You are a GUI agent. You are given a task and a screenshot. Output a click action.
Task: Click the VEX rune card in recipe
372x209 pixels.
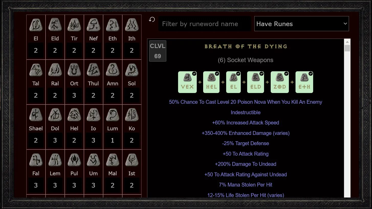[x=187, y=82]
